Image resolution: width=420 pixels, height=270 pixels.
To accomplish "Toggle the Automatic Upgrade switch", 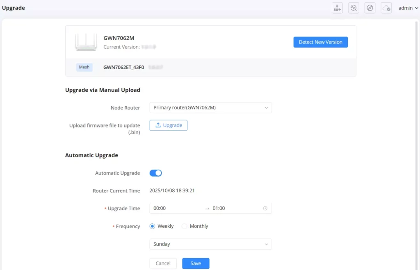I will [x=155, y=173].
